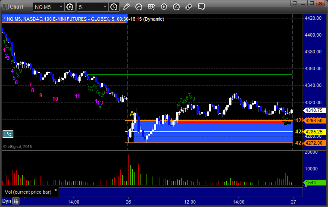Viewport: 328px width, 207px height.
Task: Click the magenta 9 count label
Action: [41, 96]
